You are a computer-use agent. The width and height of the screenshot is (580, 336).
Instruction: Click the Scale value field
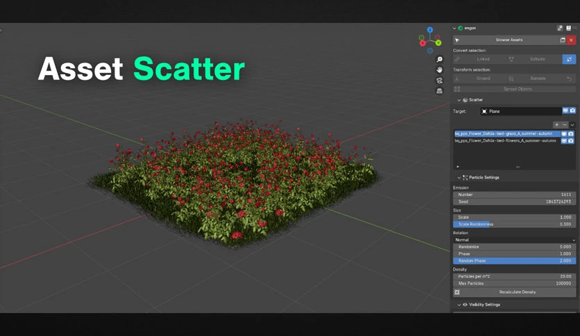pyautogui.click(x=515, y=217)
